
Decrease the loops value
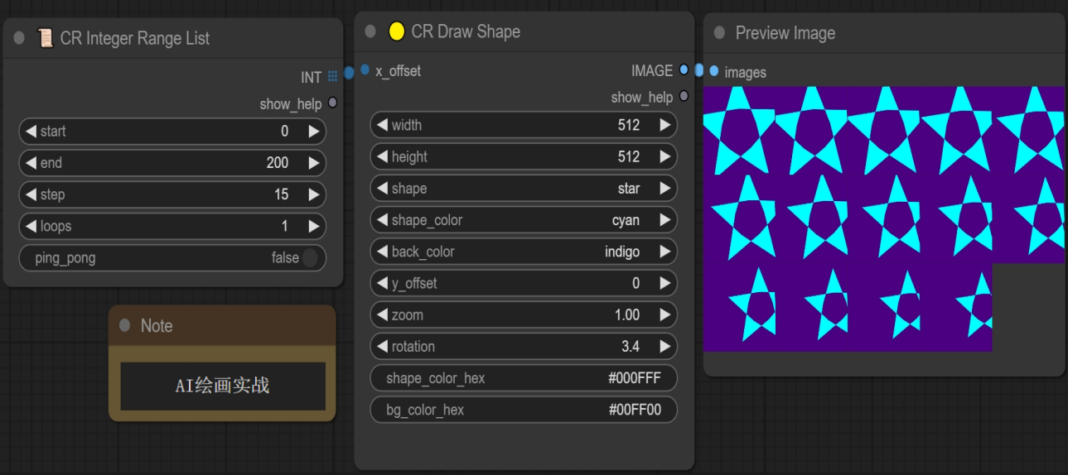point(31,226)
